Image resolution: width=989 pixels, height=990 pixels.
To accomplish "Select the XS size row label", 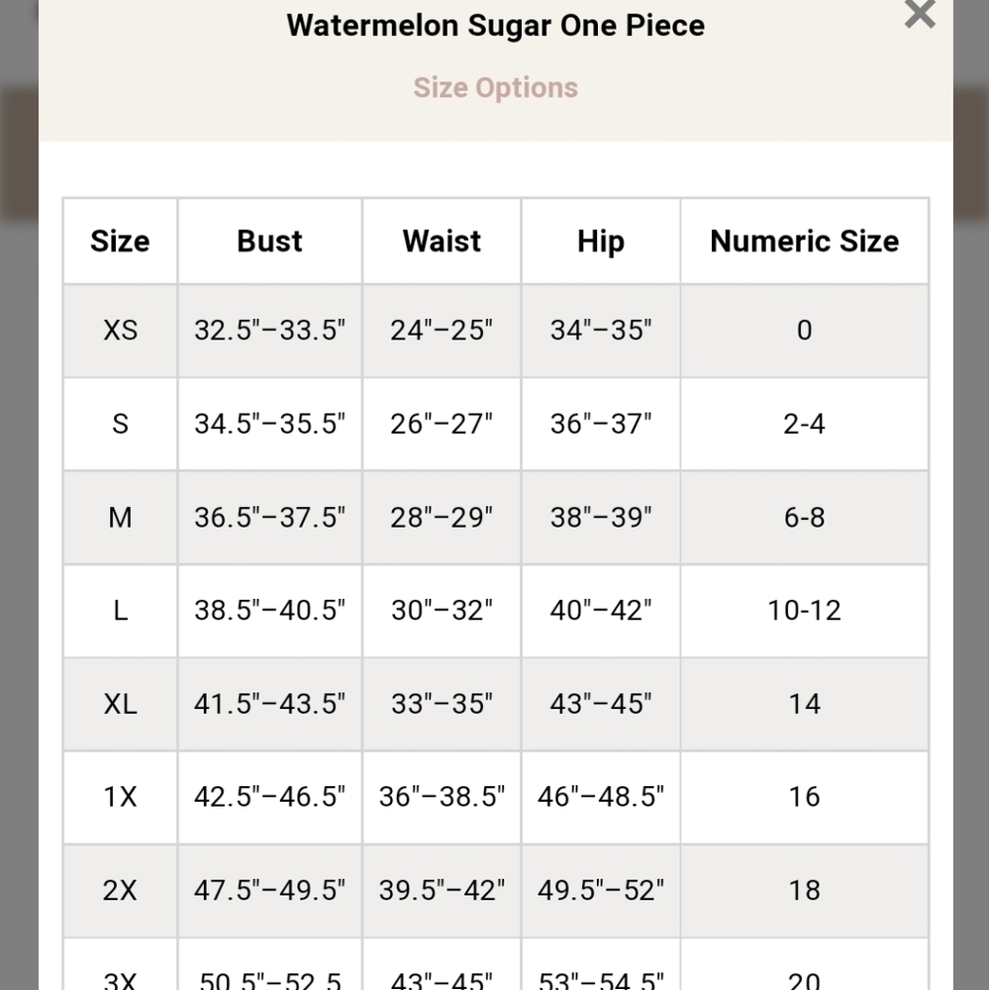I will pyautogui.click(x=120, y=331).
